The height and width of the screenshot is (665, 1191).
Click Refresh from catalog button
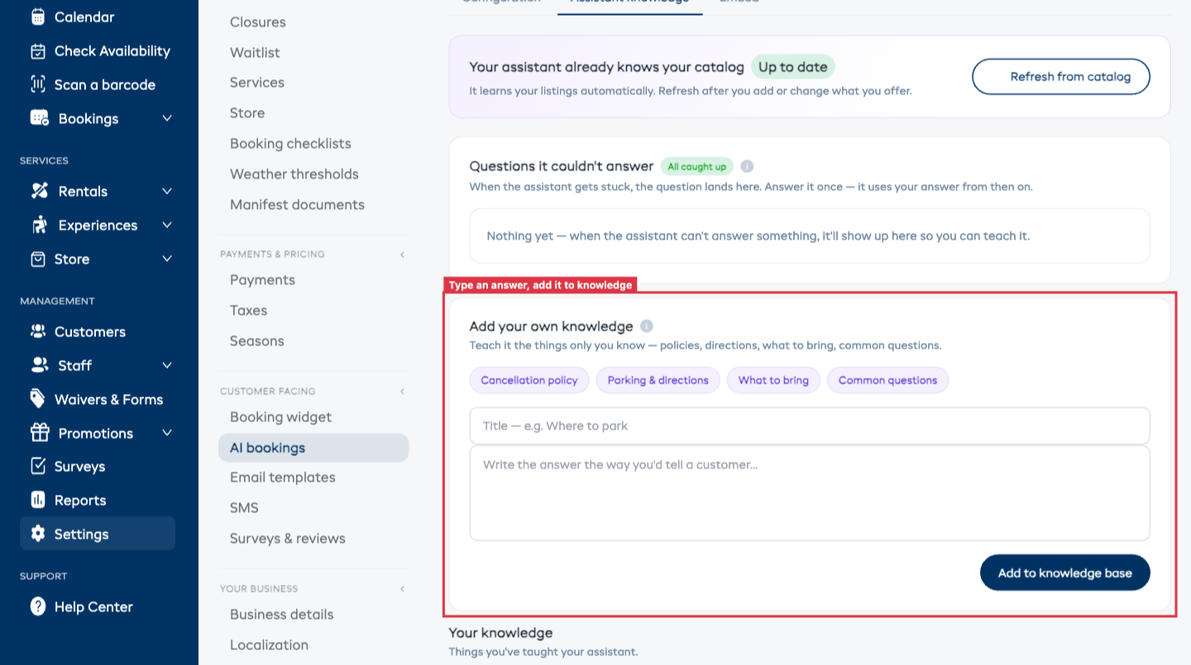point(1061,77)
